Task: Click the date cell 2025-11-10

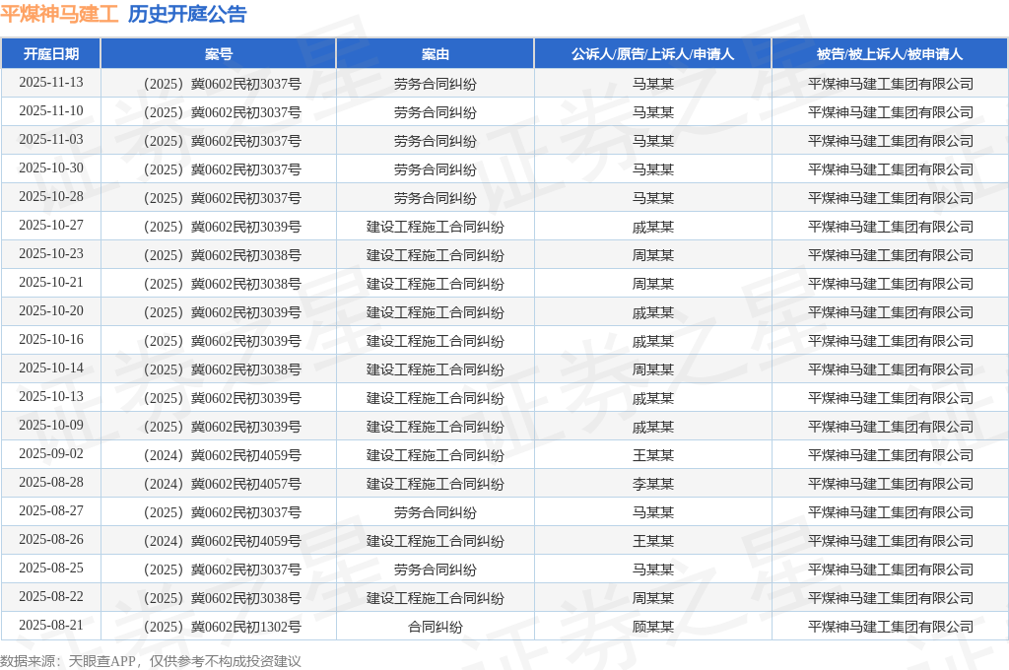Action: tap(51, 110)
